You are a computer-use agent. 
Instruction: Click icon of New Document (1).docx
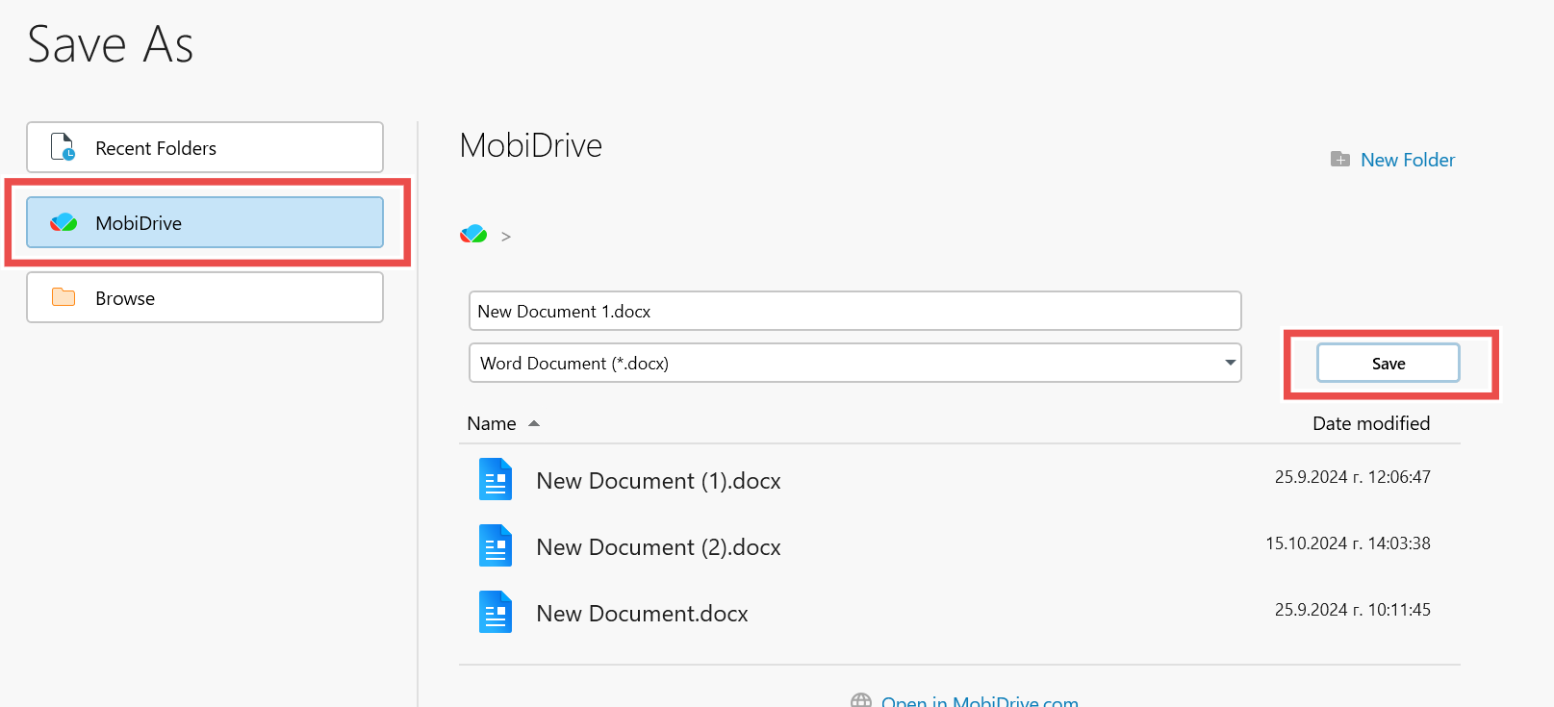coord(496,479)
